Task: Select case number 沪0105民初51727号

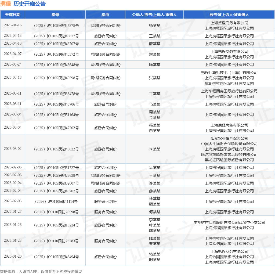Action: [56, 168]
